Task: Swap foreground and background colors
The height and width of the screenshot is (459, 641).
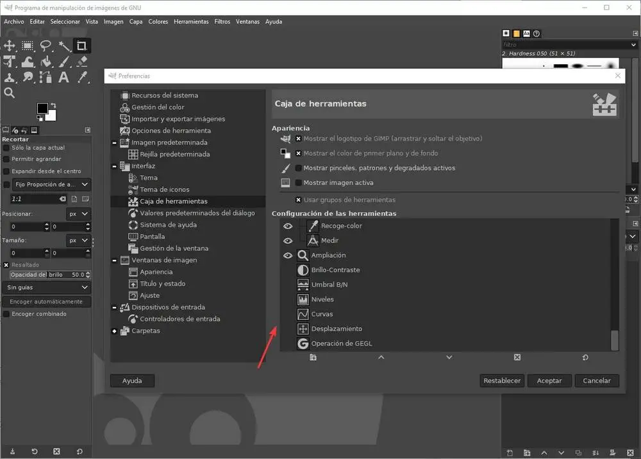Action: tap(53, 106)
